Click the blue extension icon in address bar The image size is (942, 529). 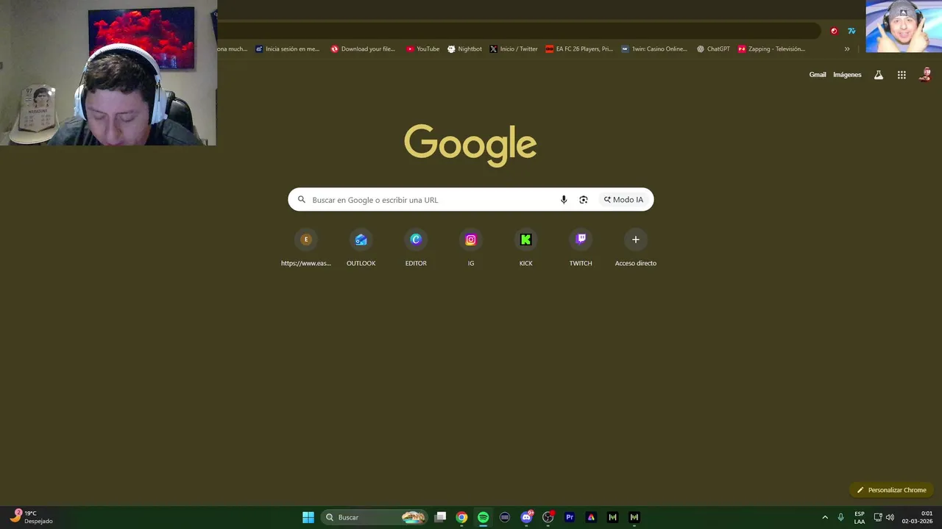(851, 31)
